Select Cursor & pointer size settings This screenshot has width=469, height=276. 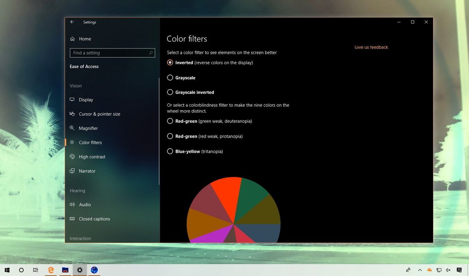98,114
